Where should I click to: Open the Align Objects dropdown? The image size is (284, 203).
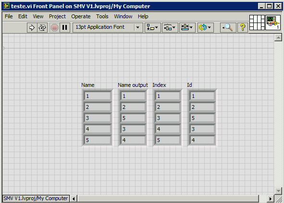(x=152, y=28)
